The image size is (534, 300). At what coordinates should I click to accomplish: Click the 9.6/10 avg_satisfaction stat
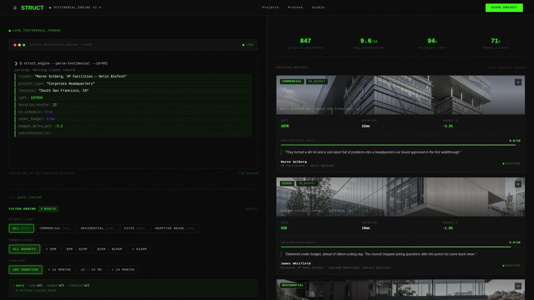click(x=369, y=44)
